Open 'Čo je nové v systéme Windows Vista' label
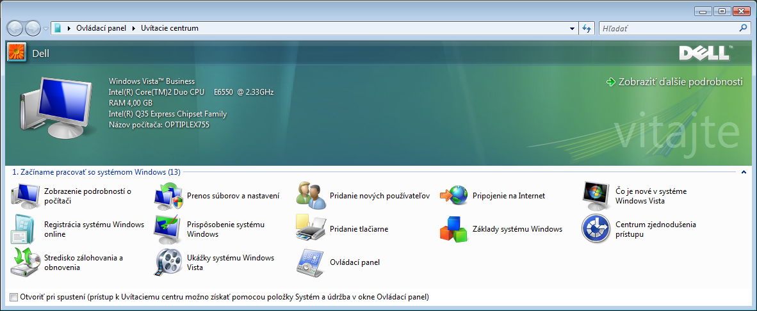Image resolution: width=757 pixels, height=311 pixels. tap(651, 196)
